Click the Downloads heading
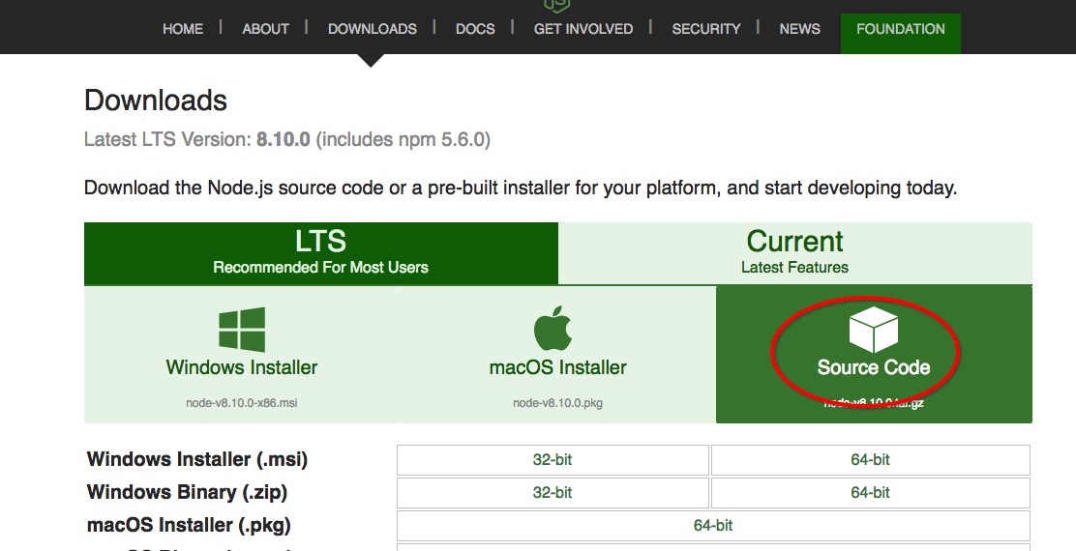Viewport: 1076px width, 551px height. tap(156, 101)
